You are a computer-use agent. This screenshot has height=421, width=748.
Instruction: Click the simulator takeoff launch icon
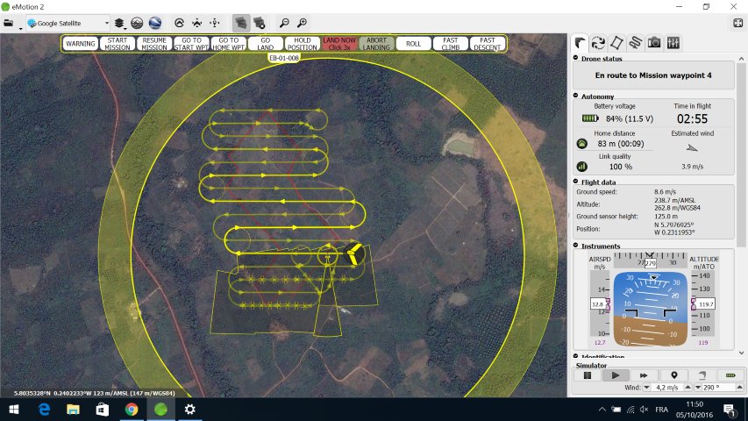pyautogui.click(x=702, y=375)
